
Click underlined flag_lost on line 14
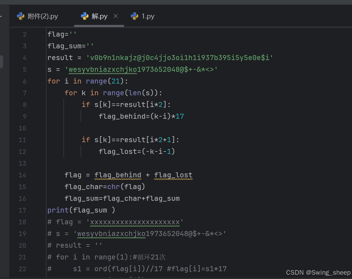click(173, 175)
